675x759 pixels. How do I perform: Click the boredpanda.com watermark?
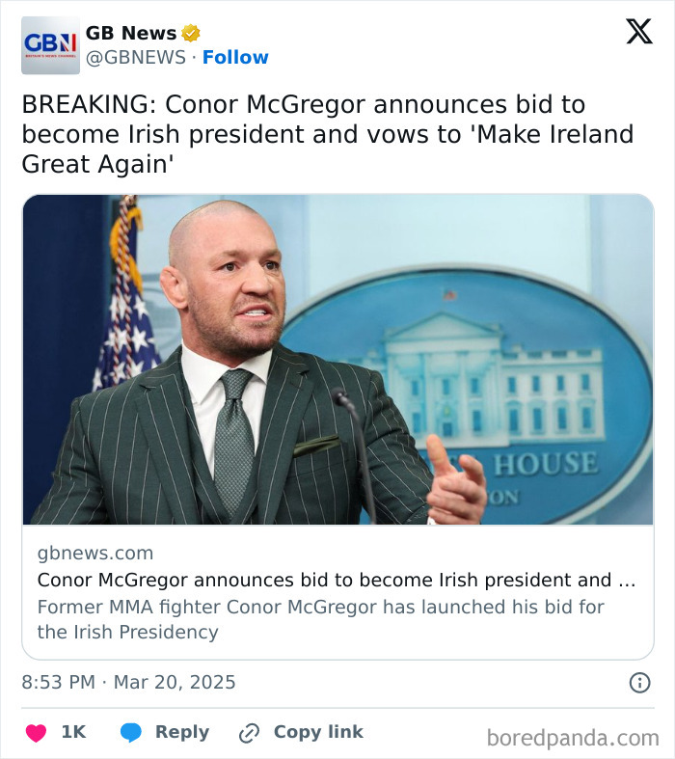[573, 739]
